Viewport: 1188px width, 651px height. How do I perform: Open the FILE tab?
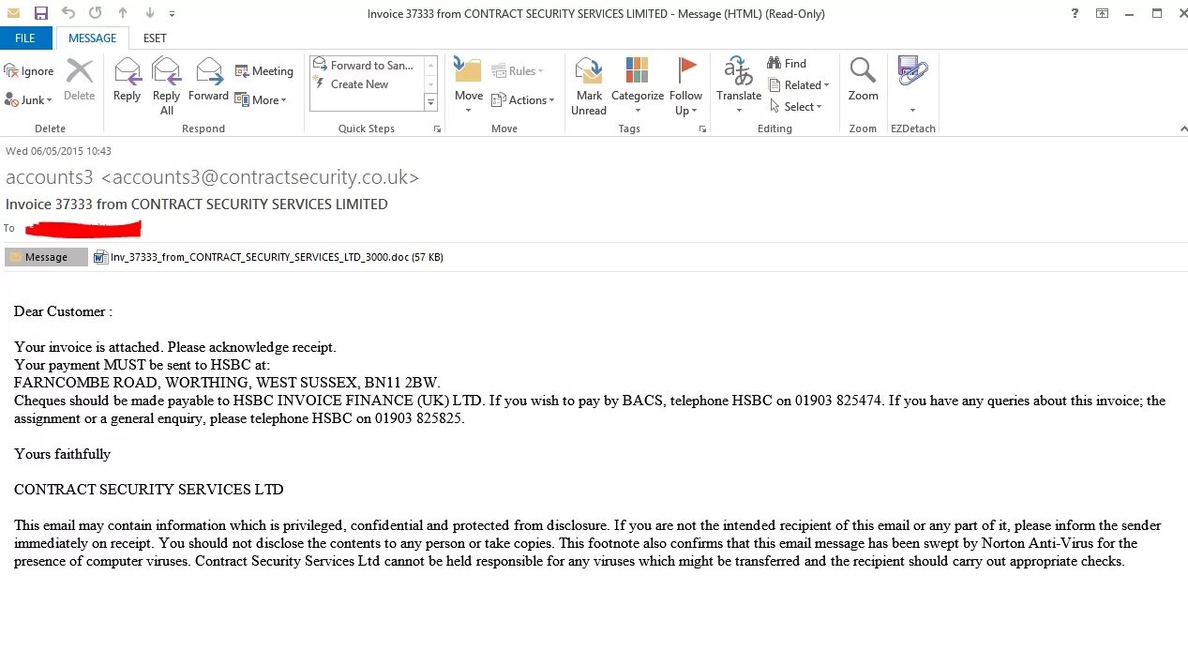pos(25,38)
